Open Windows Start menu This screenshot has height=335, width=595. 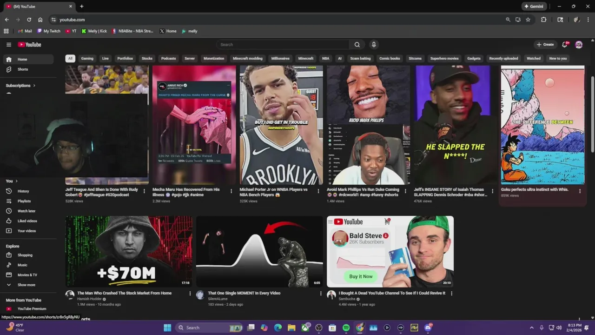point(167,328)
